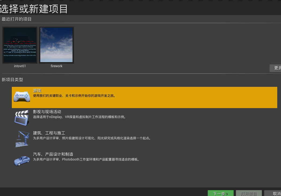Select the 游戏 category title
Screen dimensions: 281x196
(37, 91)
